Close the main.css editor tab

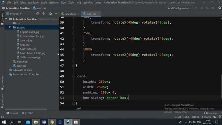pyautogui.click(x=98, y=14)
